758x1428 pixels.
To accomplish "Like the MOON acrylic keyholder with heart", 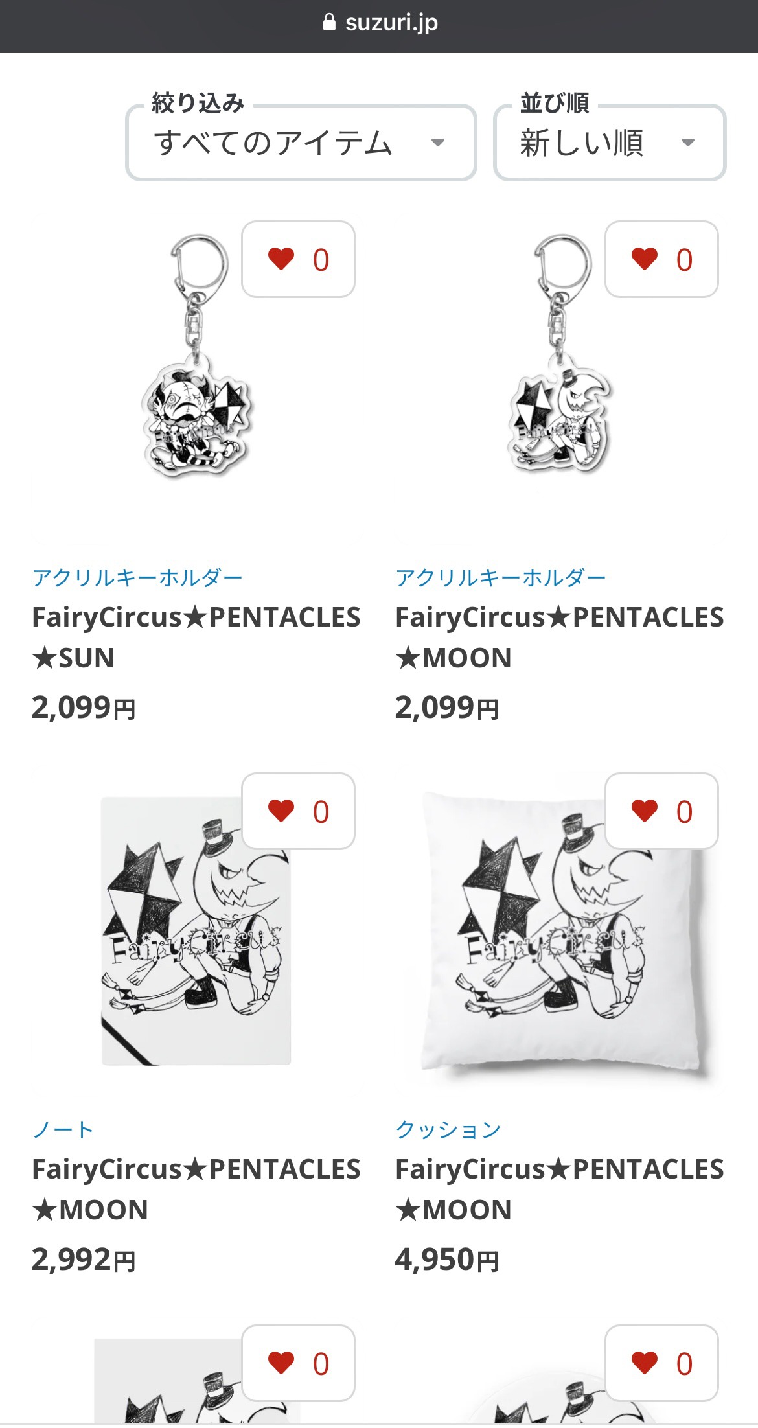I will [661, 259].
